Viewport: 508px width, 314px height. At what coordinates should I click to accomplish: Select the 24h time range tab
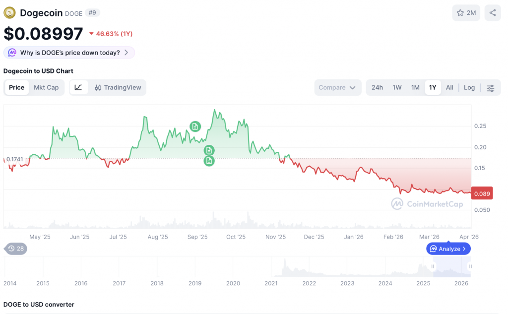[377, 87]
